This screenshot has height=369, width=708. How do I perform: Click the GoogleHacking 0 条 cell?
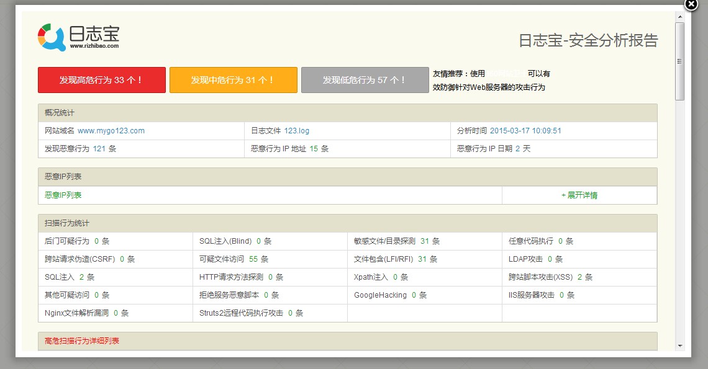(425, 295)
